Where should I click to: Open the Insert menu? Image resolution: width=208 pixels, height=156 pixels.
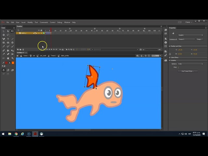(x=23, y=22)
